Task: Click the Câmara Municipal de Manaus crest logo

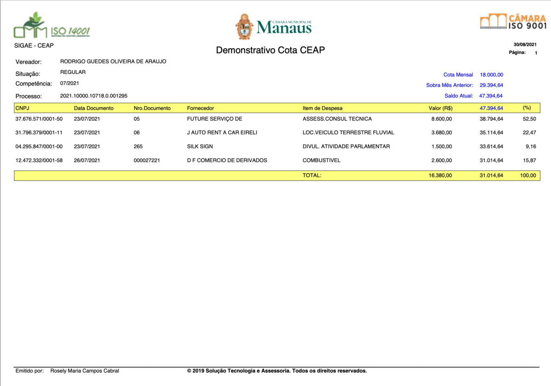Action: pyautogui.click(x=274, y=27)
